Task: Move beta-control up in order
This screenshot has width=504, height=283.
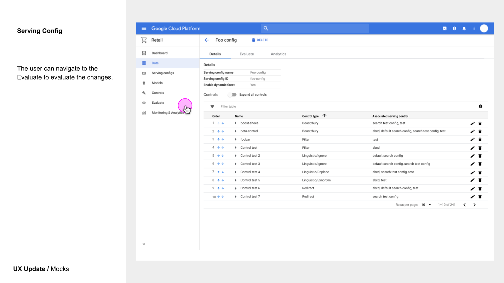Action: (218, 131)
